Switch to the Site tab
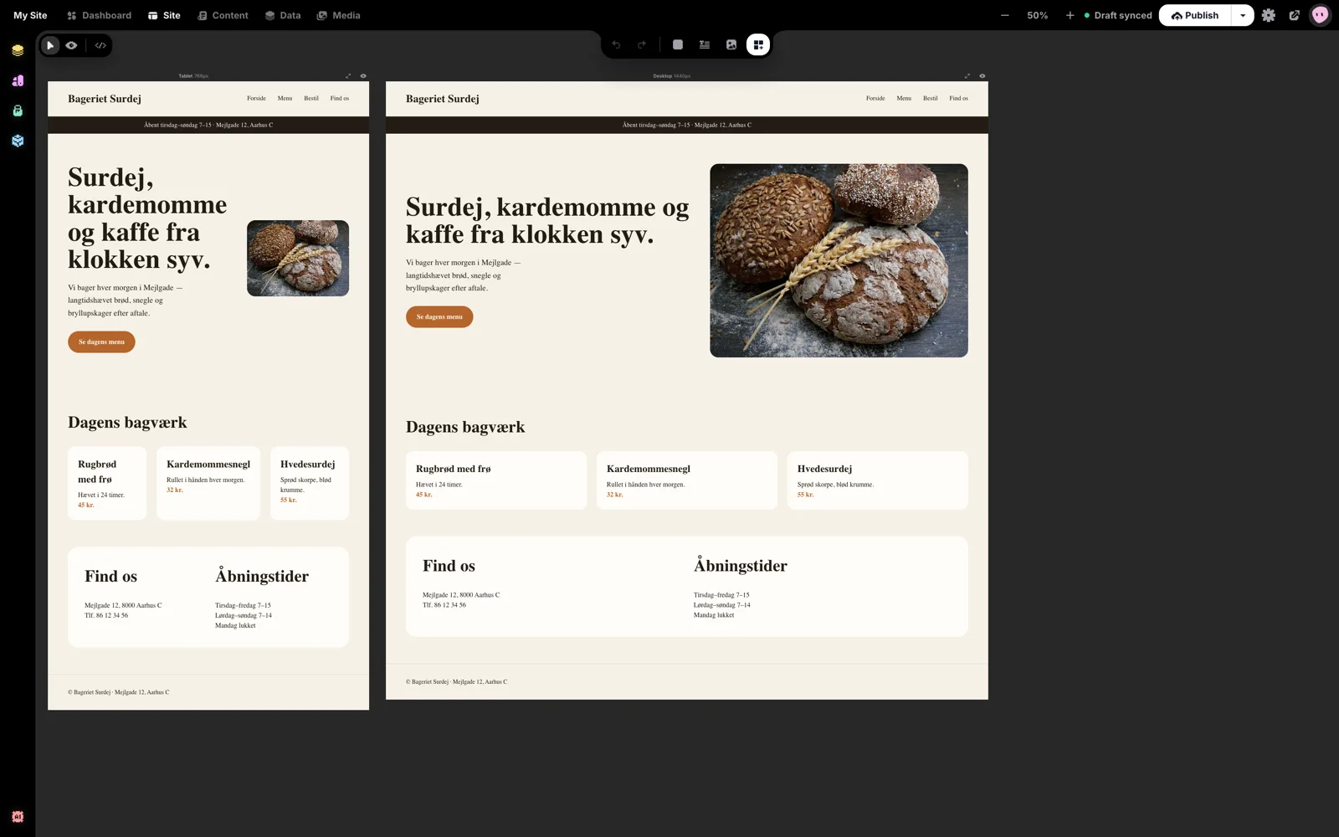The width and height of the screenshot is (1339, 837). coord(164,15)
